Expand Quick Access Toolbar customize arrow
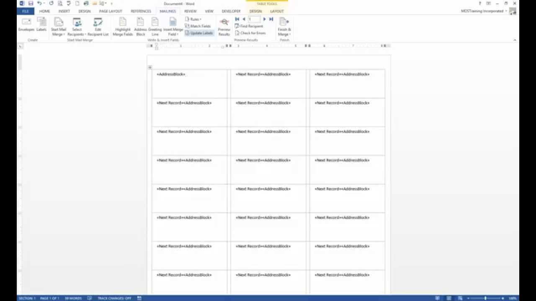536x301 pixels. pos(111,4)
